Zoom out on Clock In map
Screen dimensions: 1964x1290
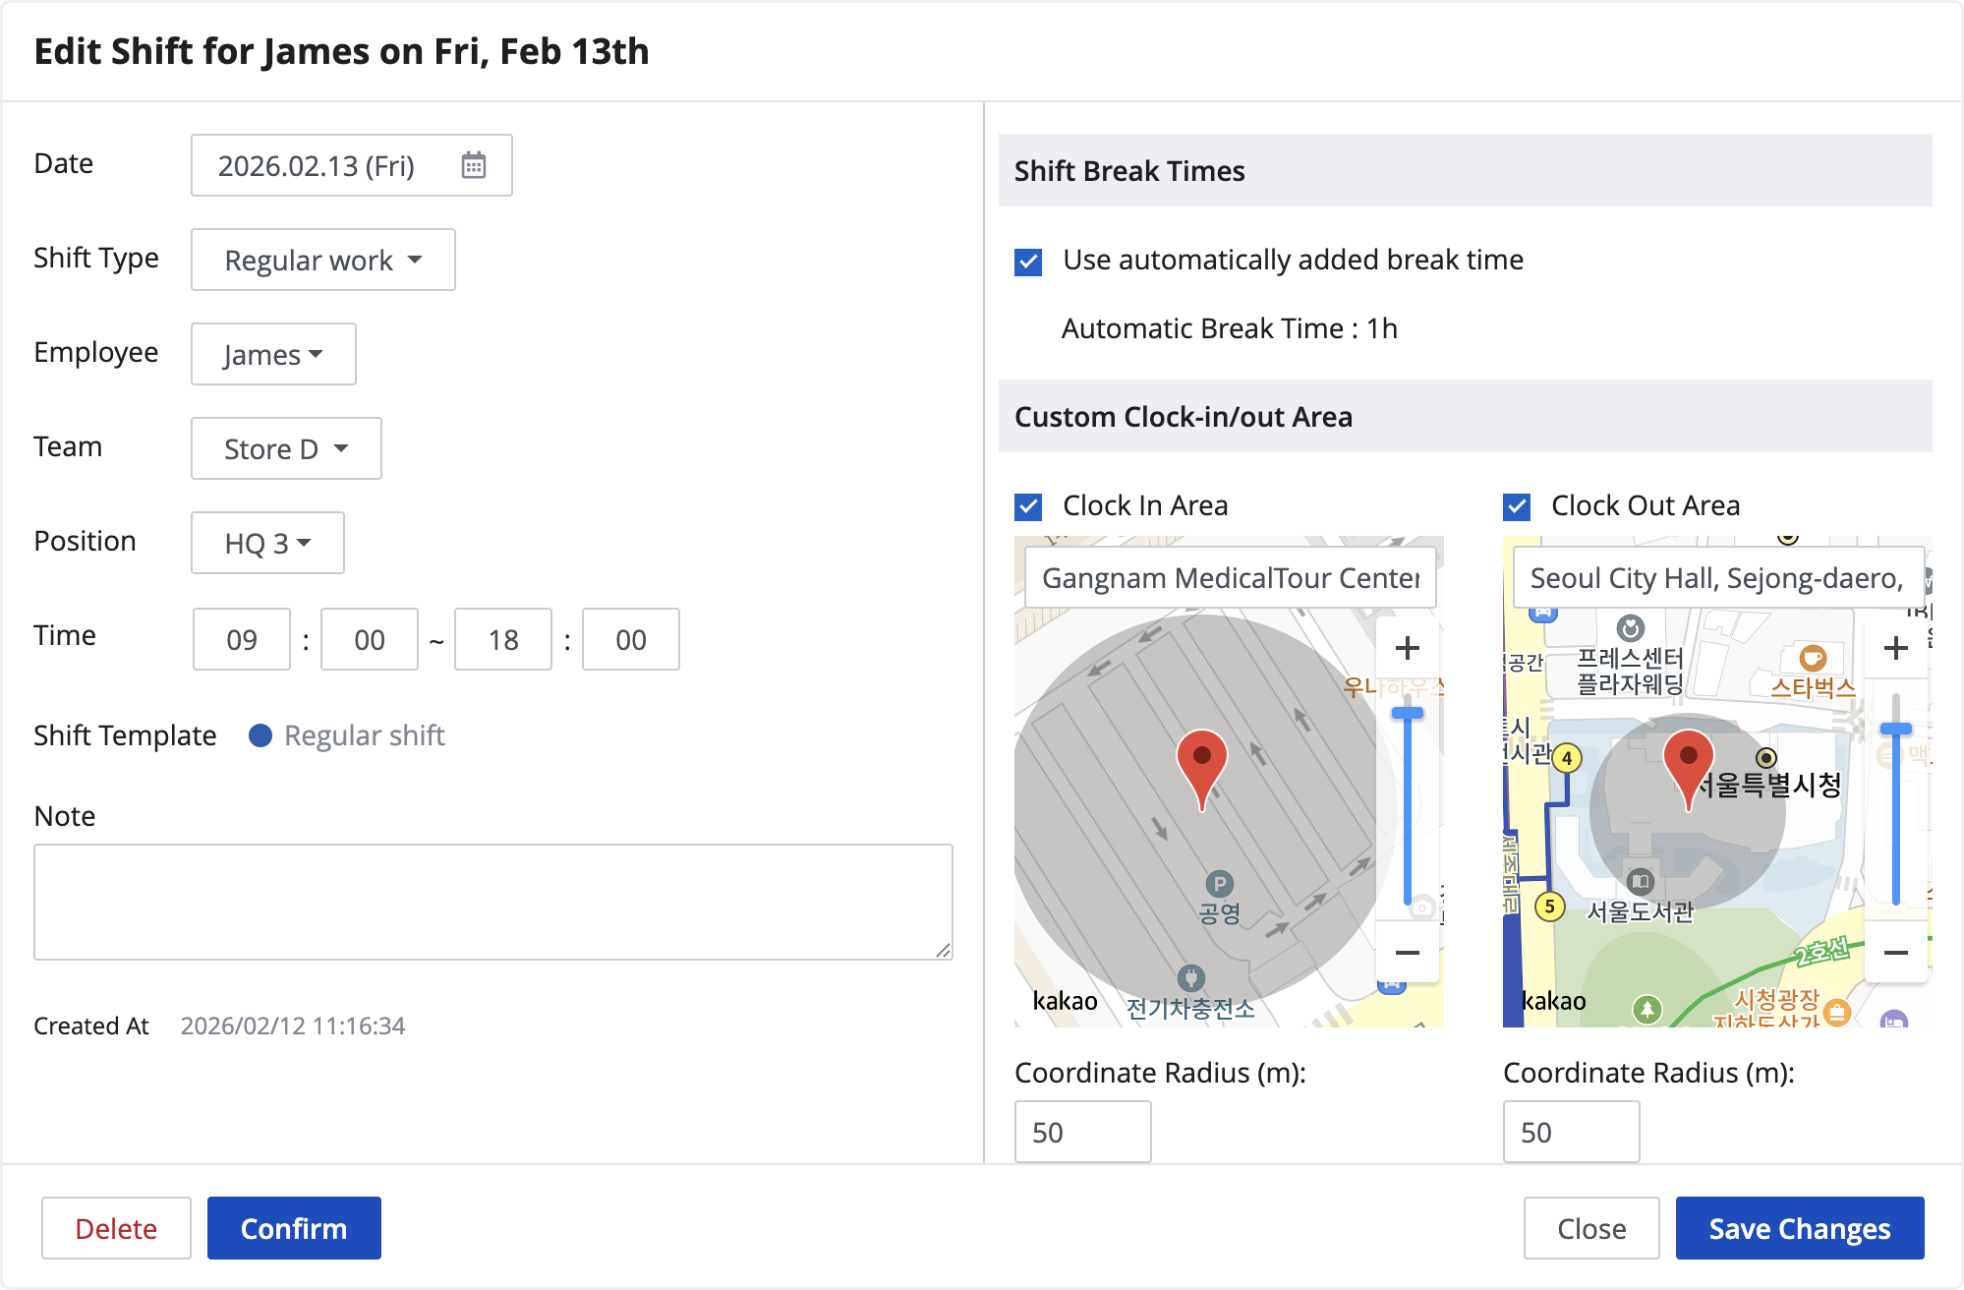1407,952
